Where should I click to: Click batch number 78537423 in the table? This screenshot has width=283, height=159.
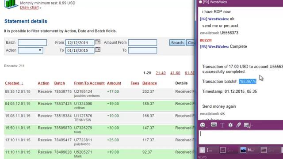(x=63, y=104)
